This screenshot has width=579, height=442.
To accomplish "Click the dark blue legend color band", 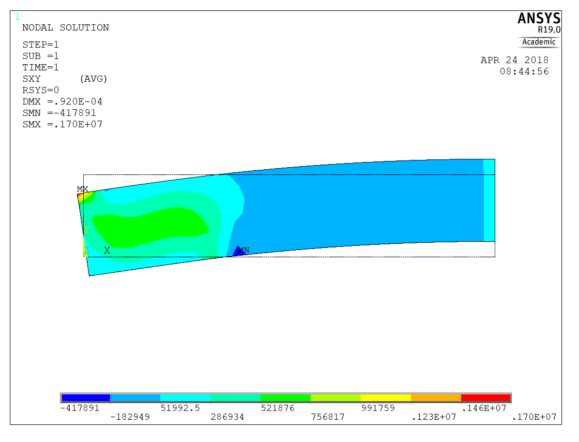I will [86, 397].
